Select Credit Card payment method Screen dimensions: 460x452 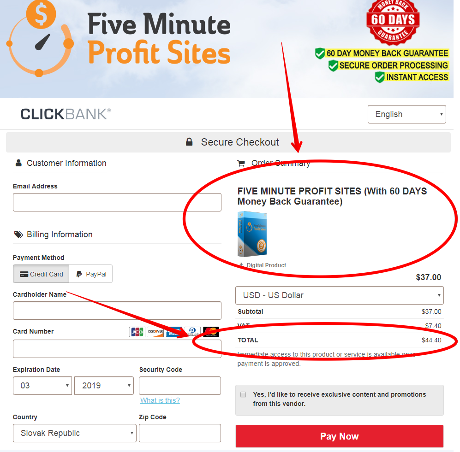tap(41, 274)
